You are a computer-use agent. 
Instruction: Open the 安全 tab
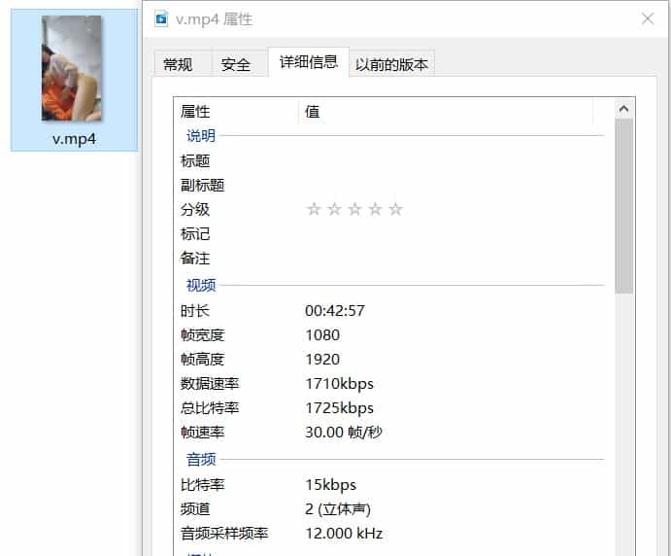tap(236, 64)
